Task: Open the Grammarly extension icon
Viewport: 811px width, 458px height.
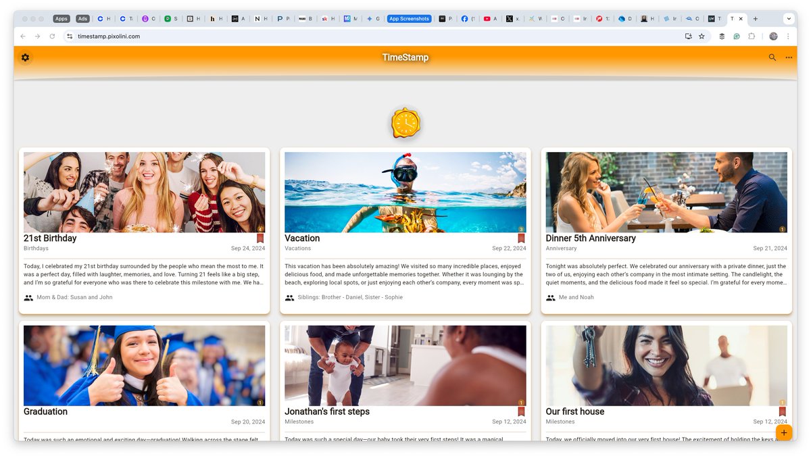Action: (737, 36)
